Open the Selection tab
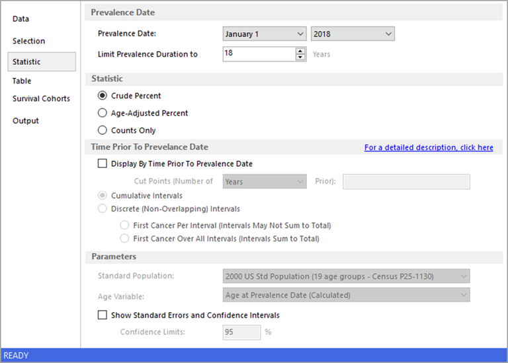The height and width of the screenshot is (363, 508). pyautogui.click(x=29, y=41)
